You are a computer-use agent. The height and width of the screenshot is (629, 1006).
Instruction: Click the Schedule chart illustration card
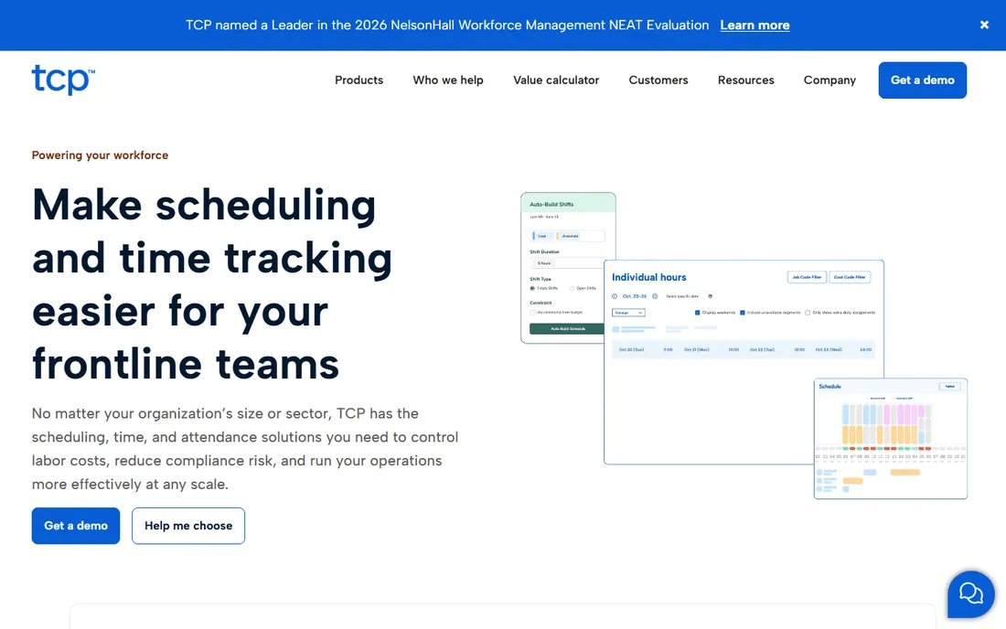(891, 439)
